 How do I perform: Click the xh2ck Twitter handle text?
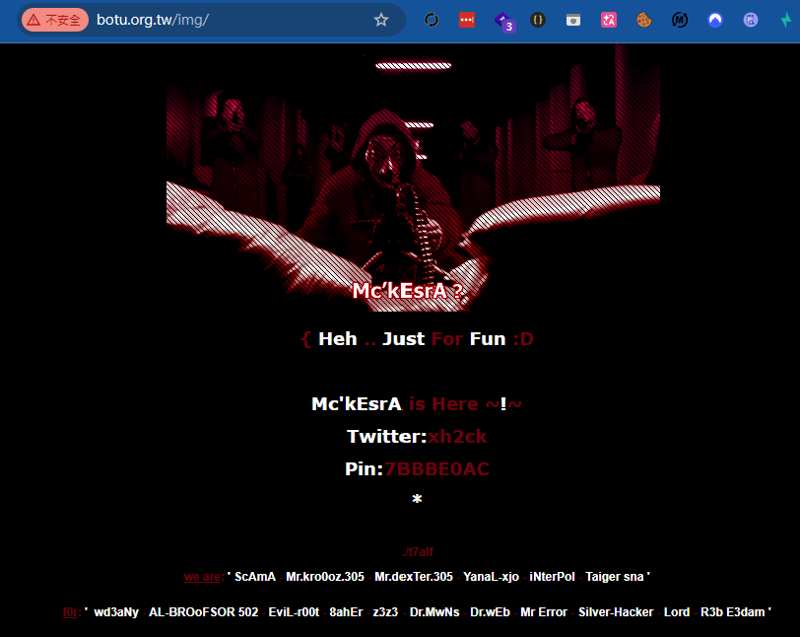(x=457, y=437)
